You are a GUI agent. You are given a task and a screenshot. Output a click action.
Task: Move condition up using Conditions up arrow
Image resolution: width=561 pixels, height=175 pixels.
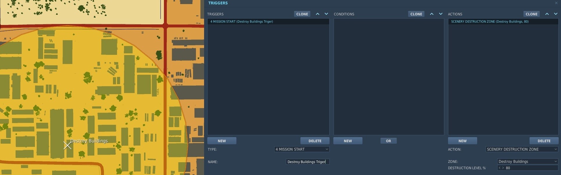[432, 14]
